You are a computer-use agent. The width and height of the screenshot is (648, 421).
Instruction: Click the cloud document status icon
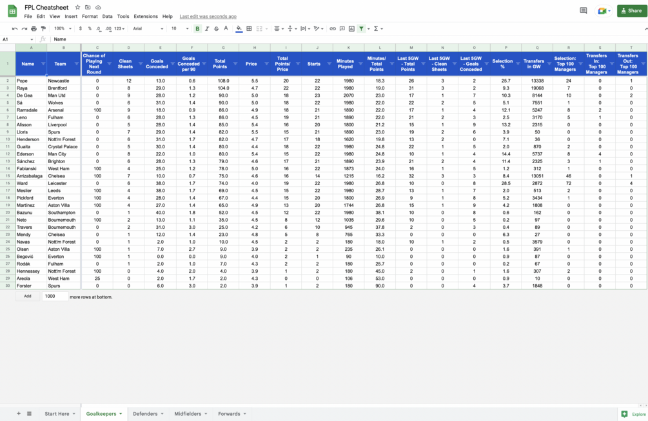coord(99,8)
